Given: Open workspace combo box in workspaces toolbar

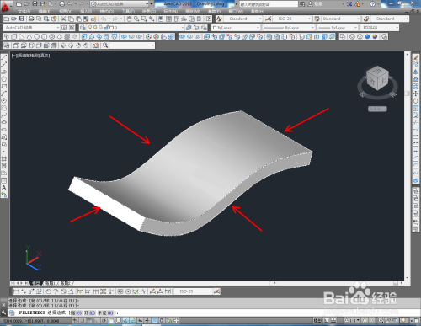Looking at the screenshot, I should [32, 28].
